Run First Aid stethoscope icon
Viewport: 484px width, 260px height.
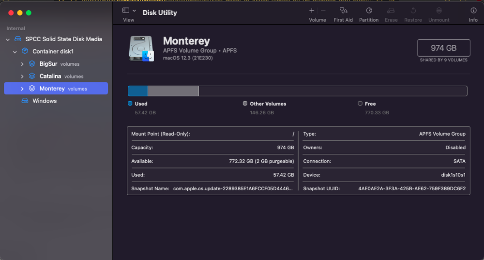tap(343, 11)
